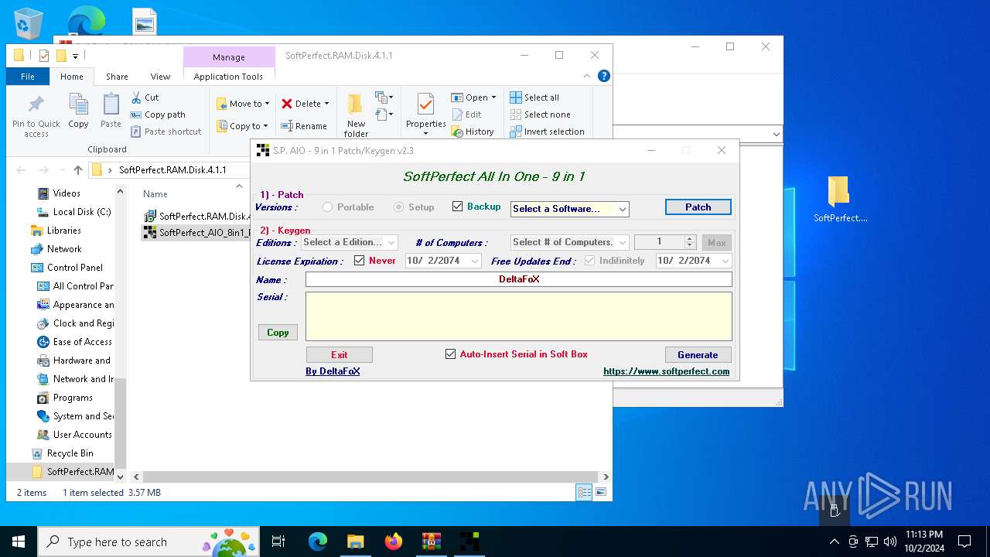Image resolution: width=990 pixels, height=557 pixels.
Task: Click Select none in ribbon
Action: (540, 114)
